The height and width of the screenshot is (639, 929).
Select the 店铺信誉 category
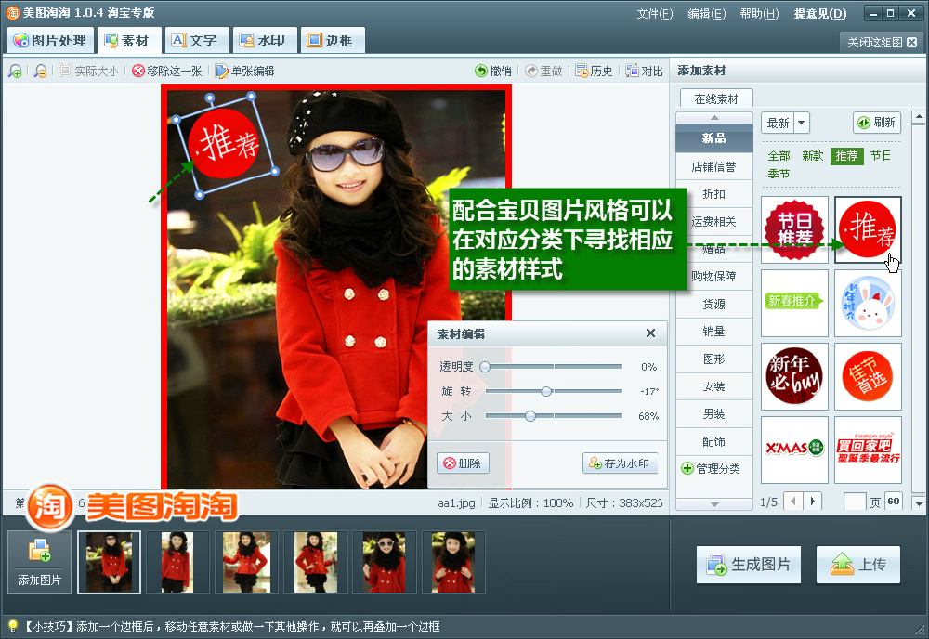[x=713, y=166]
